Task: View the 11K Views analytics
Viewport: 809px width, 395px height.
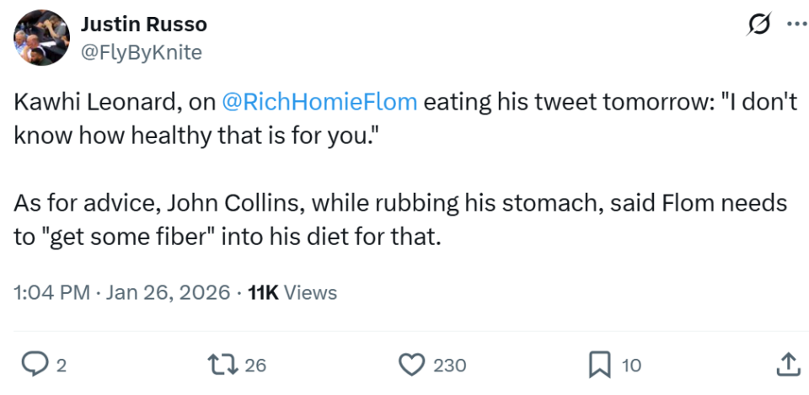Action: click(x=292, y=292)
